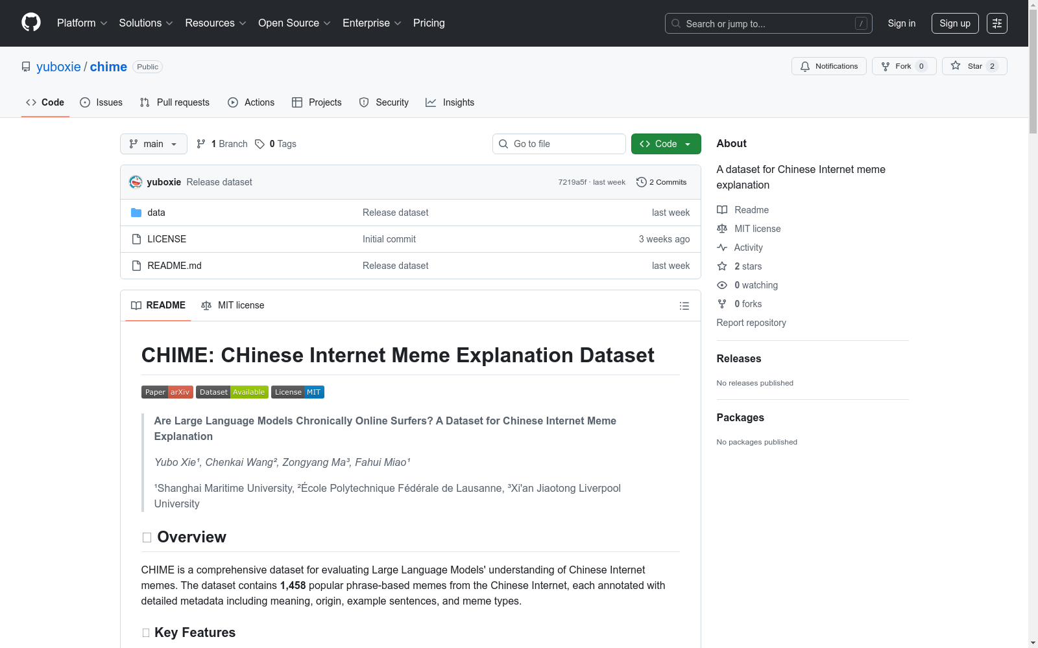Open the README outline list icon
This screenshot has width=1038, height=648.
pos(684,306)
